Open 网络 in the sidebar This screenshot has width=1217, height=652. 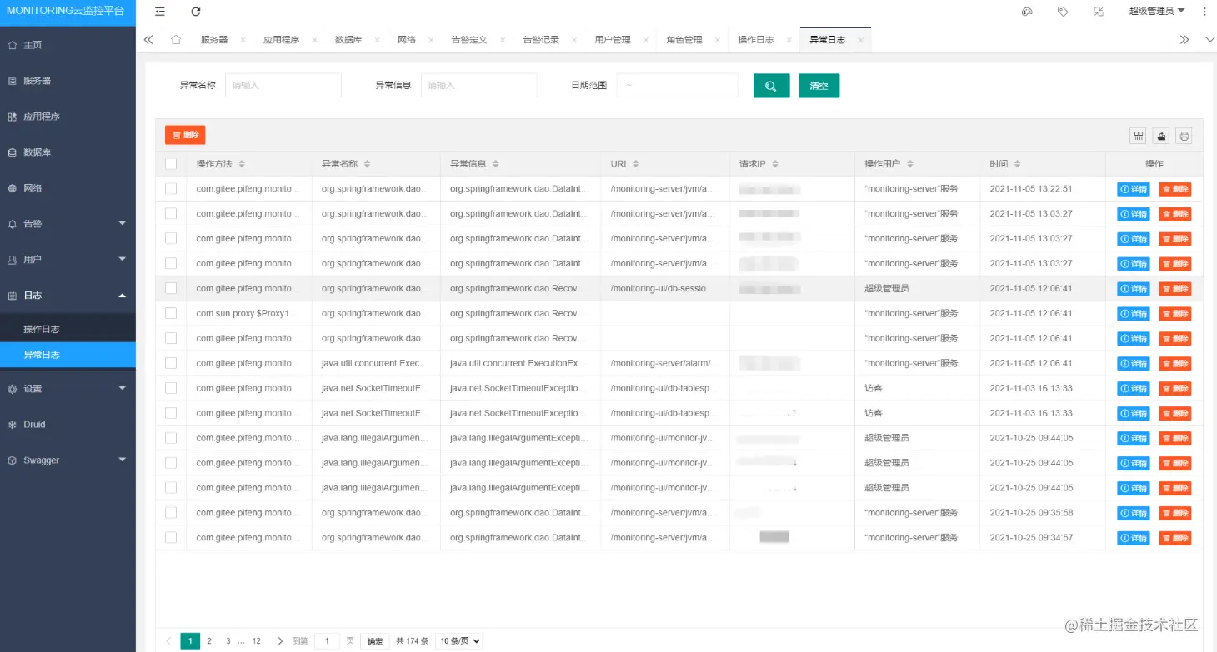[68, 188]
